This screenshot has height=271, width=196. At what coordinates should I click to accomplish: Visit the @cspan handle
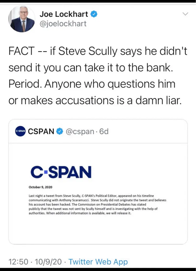[x=79, y=131]
